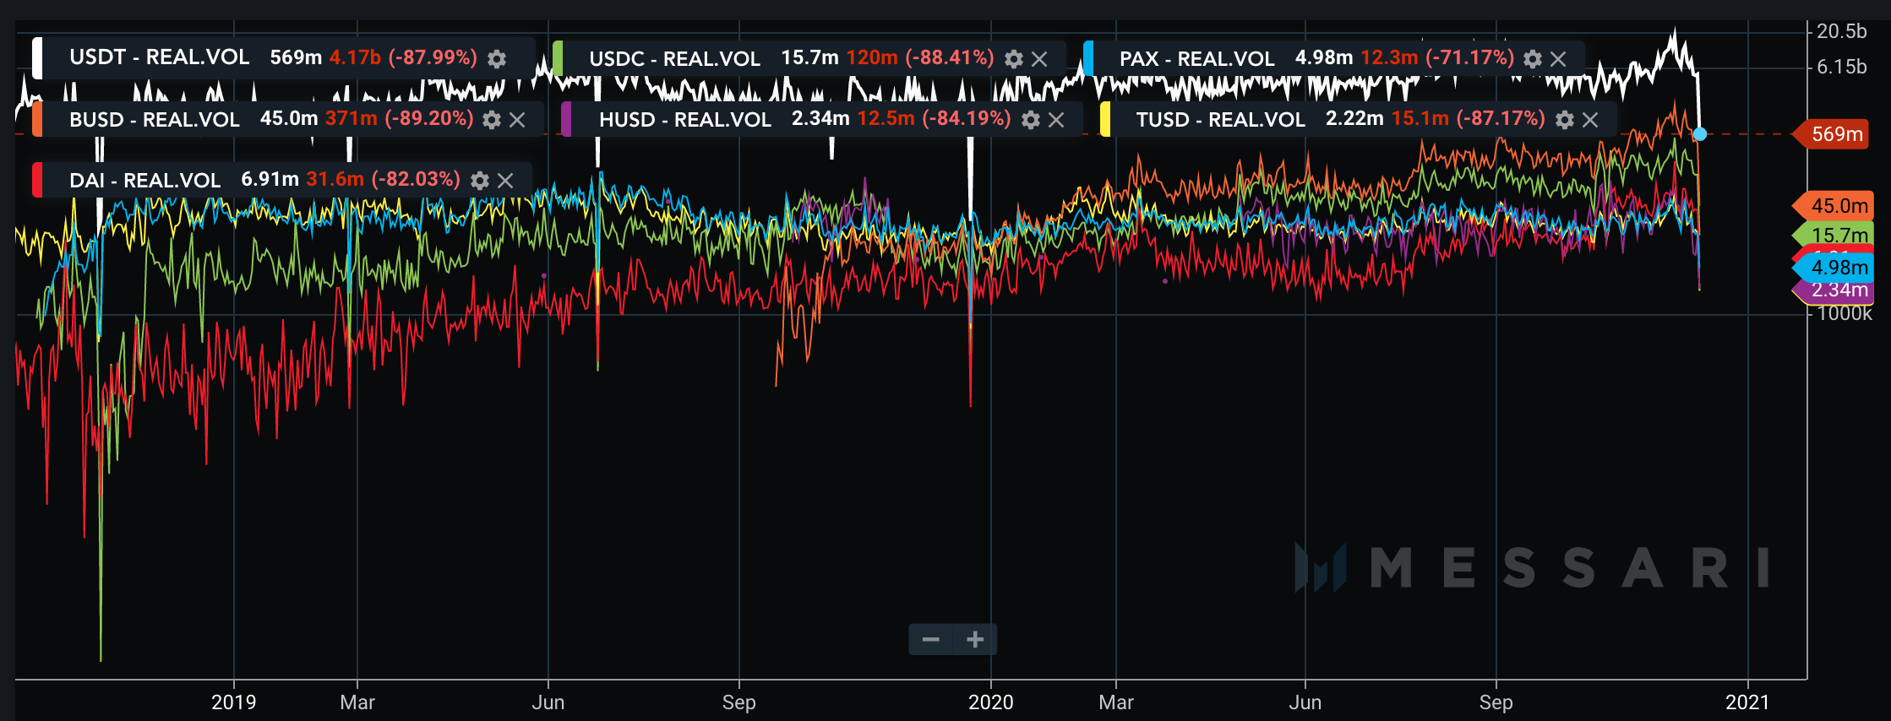Click the 45.0m BUSD price axis tag

click(1834, 206)
